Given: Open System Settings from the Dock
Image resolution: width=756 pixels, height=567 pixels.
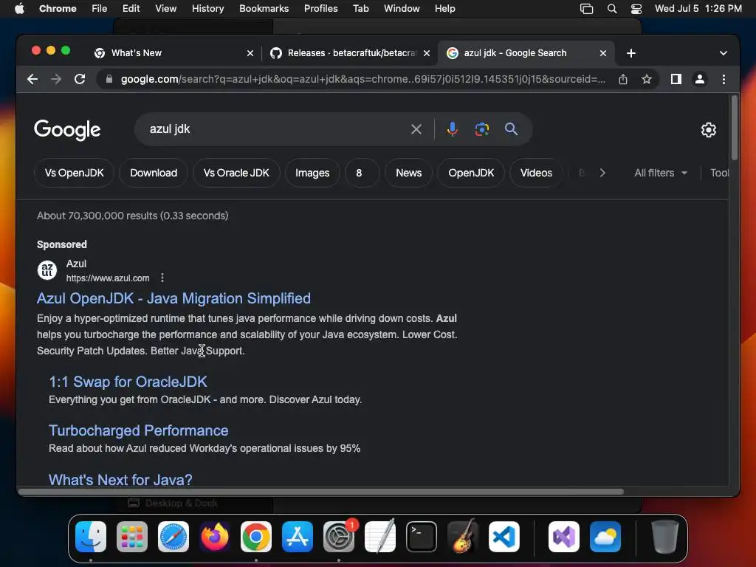Looking at the screenshot, I should (x=338, y=537).
